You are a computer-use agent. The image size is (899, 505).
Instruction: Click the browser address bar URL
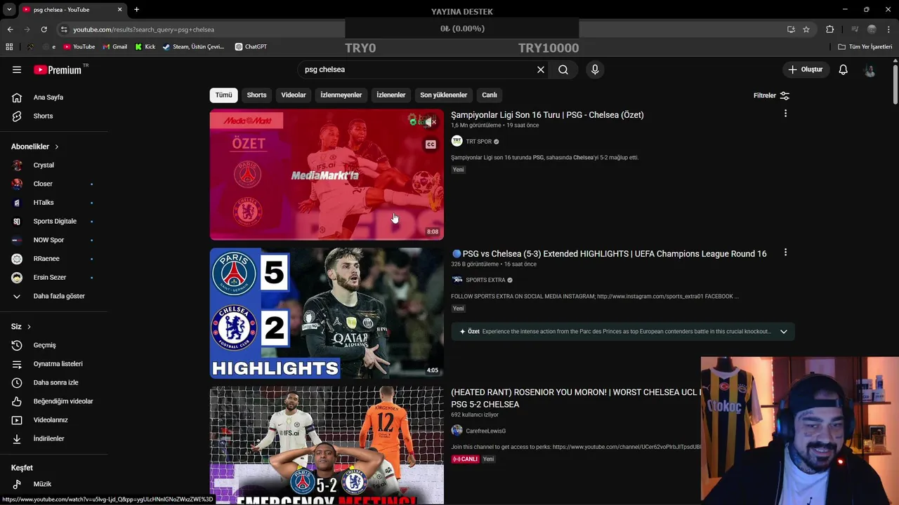143,29
